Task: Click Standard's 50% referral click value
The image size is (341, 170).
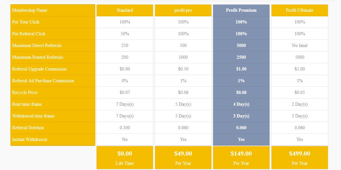Action: click(125, 34)
